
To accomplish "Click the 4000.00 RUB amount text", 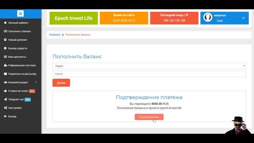I will point(160,104).
